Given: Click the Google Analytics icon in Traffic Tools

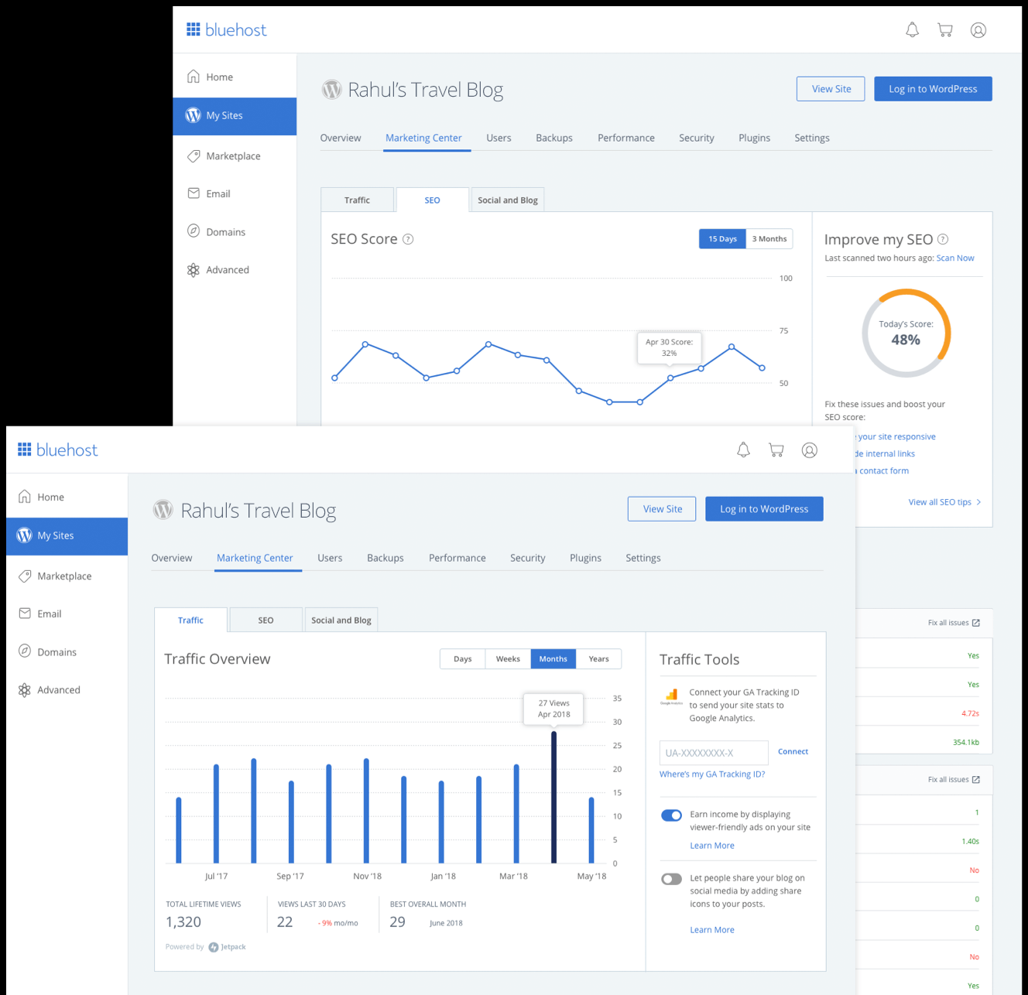Looking at the screenshot, I should pyautogui.click(x=670, y=696).
